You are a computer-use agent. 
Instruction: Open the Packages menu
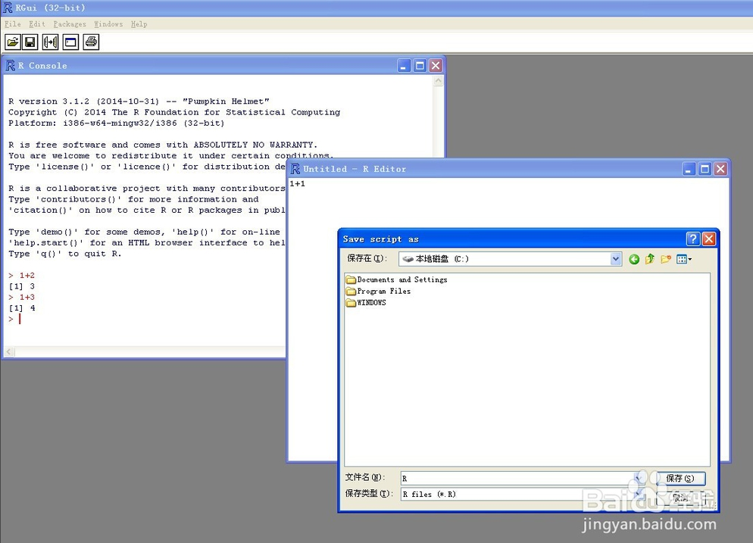(x=70, y=24)
